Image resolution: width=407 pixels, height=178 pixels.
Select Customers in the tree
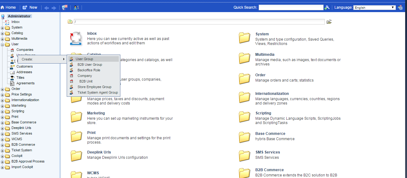coord(25,66)
